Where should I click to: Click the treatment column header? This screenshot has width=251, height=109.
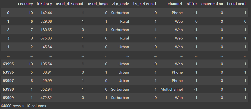click(x=236, y=4)
